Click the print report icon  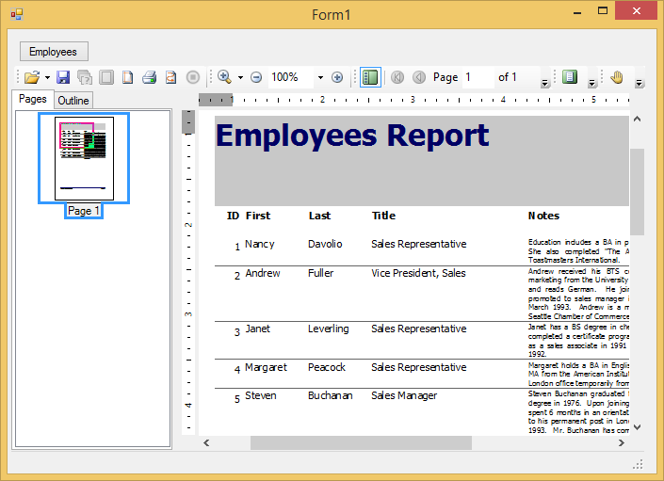pos(149,77)
